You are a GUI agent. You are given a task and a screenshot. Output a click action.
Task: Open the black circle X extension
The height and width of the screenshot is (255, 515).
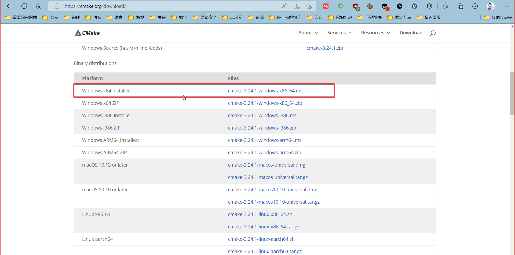tap(400, 6)
